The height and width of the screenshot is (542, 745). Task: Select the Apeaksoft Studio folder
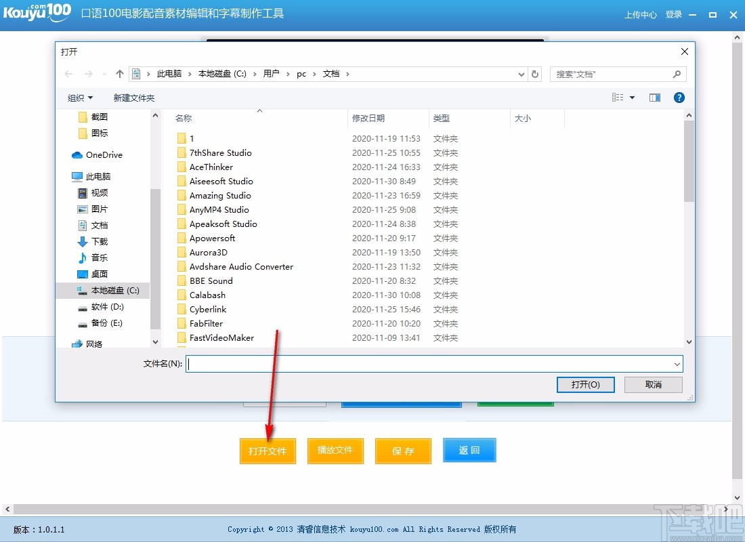pyautogui.click(x=217, y=224)
